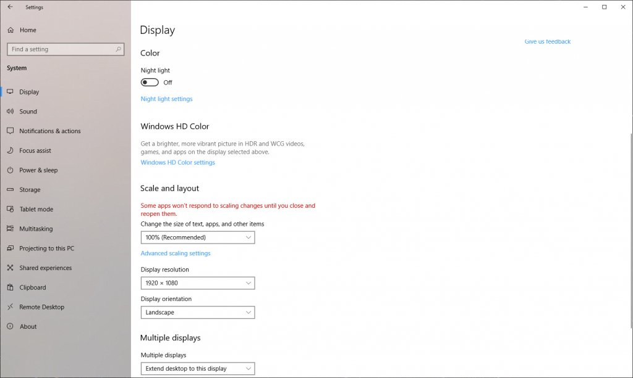Minimize the Settings window

(586, 7)
